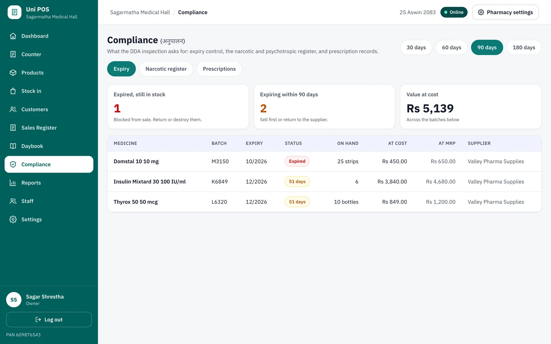Go to Counter page
This screenshot has width=551, height=344.
[x=49, y=54]
